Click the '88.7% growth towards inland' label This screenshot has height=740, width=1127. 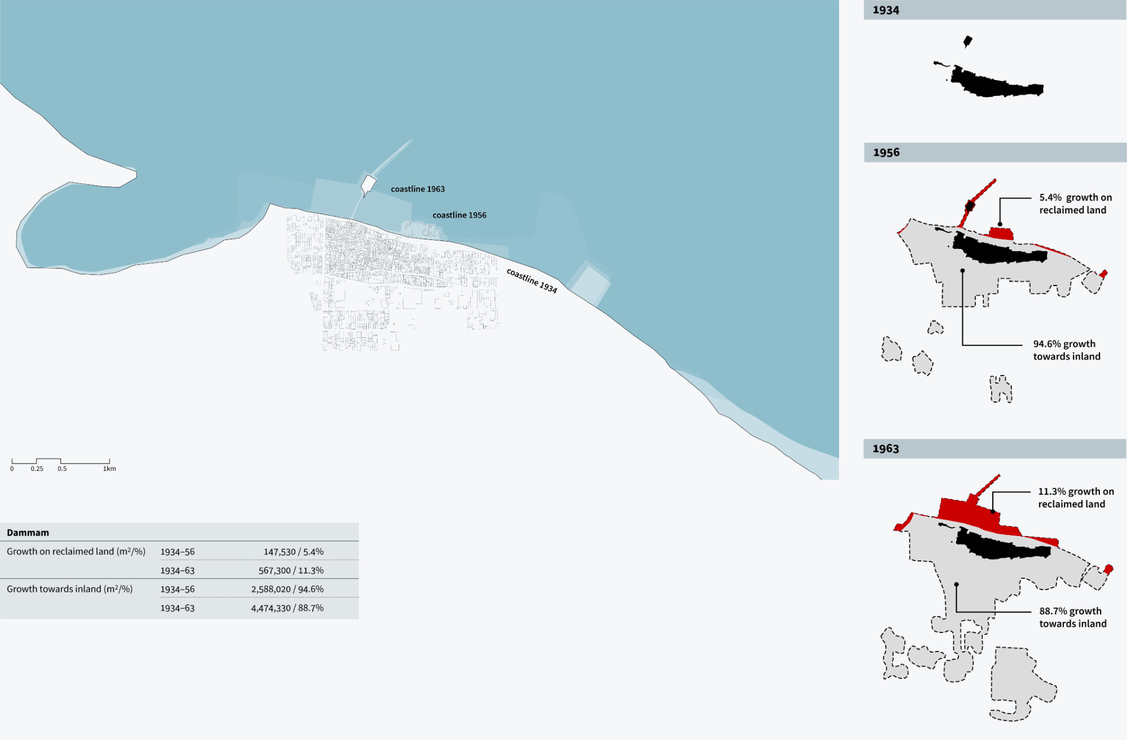1072,617
